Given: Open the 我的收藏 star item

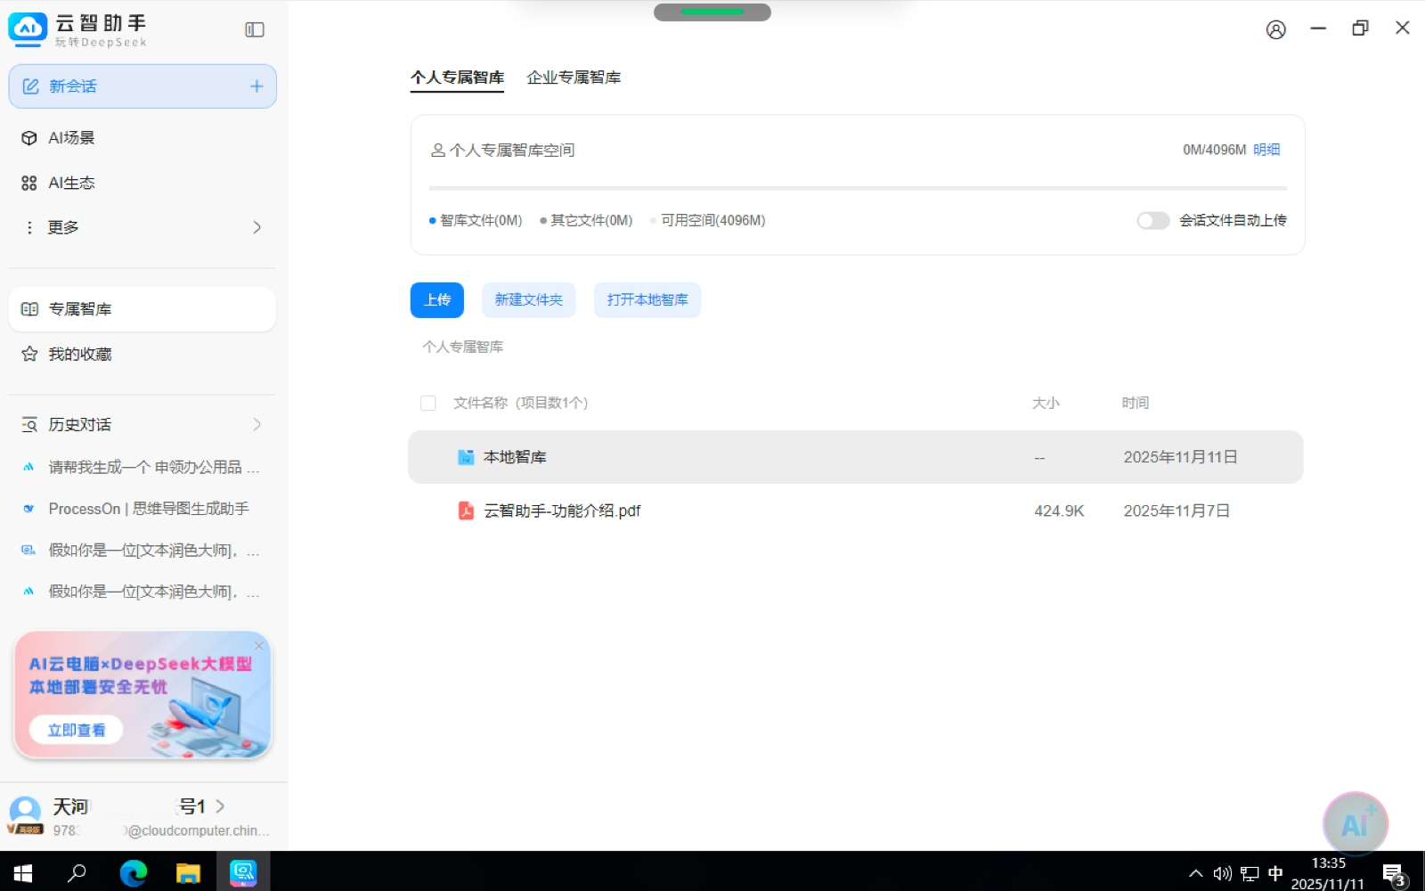Looking at the screenshot, I should coord(79,355).
